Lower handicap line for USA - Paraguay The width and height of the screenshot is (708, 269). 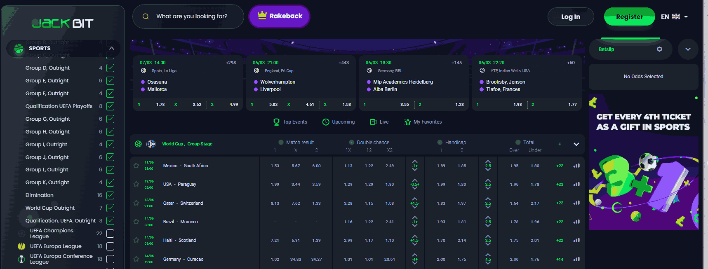pyautogui.click(x=415, y=188)
